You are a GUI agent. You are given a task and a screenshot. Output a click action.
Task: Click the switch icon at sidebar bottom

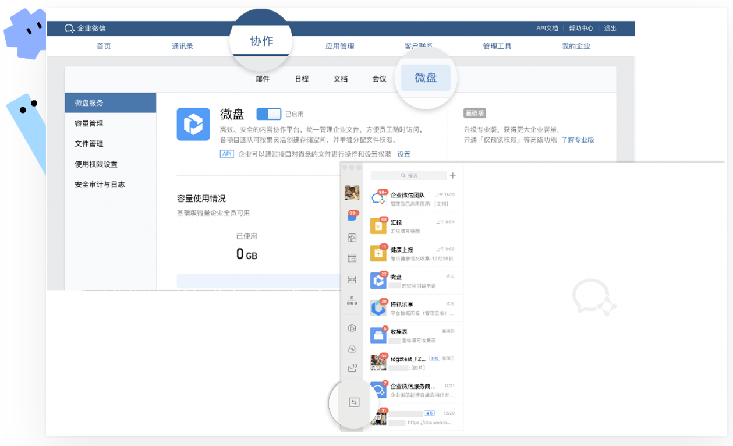[353, 402]
